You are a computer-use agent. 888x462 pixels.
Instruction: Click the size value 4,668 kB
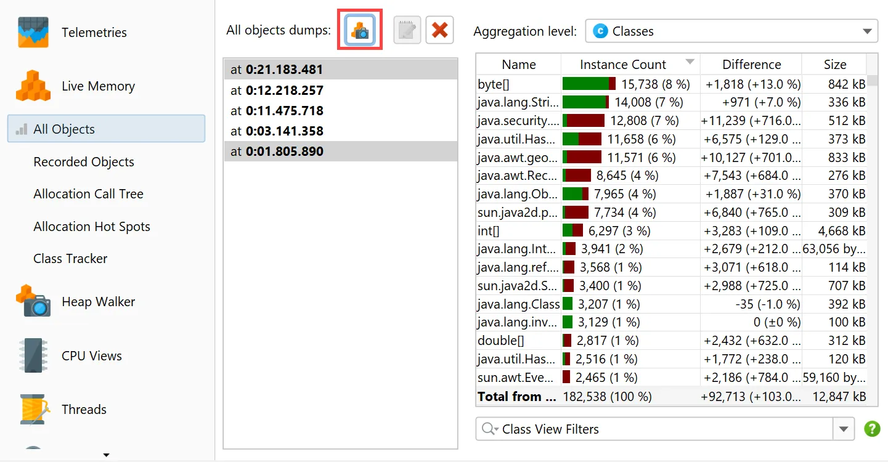coord(842,231)
